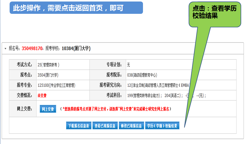Collapse the 报名号 registration section triangle
Screen dimensions: 246x144
tap(5, 48)
